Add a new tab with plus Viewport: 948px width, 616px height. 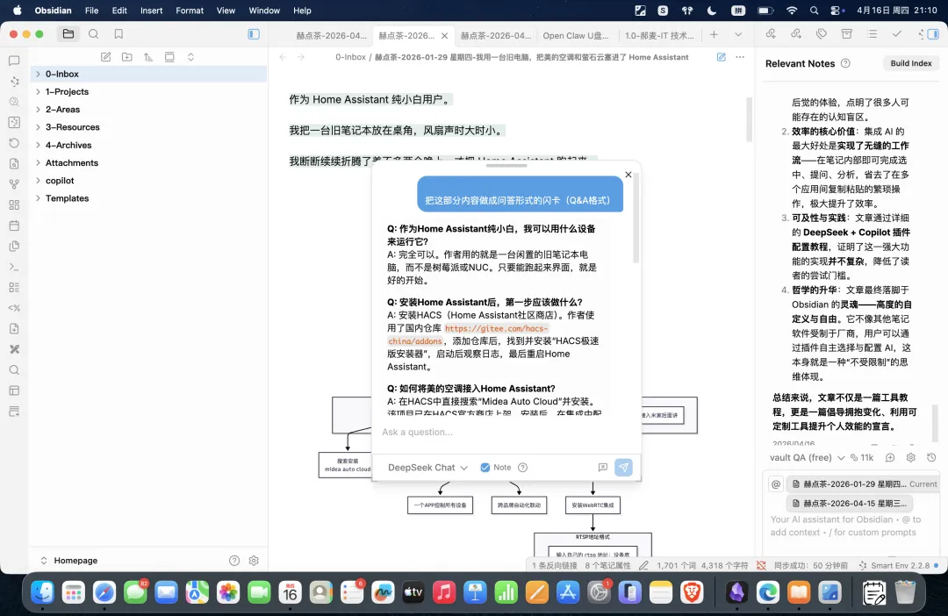(714, 35)
